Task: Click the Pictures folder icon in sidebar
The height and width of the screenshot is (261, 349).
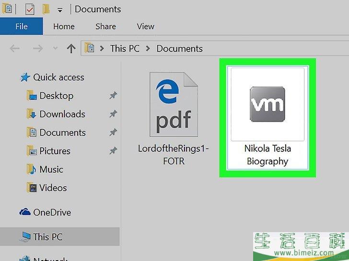Action: pos(32,151)
